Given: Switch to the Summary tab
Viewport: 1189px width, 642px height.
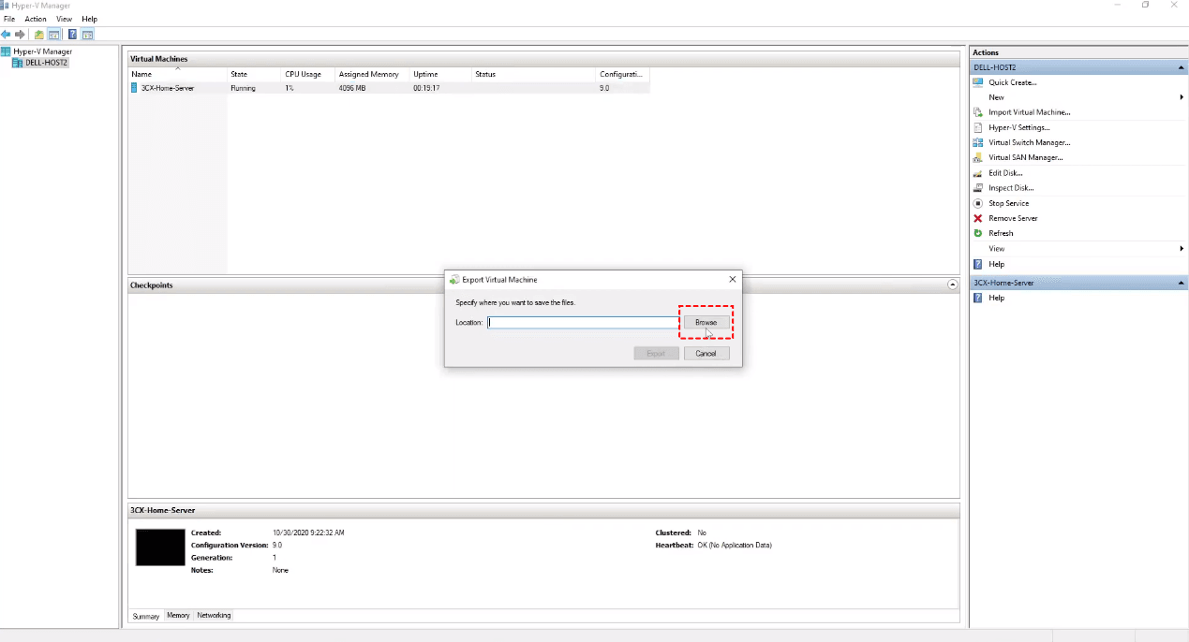Looking at the screenshot, I should pyautogui.click(x=146, y=616).
